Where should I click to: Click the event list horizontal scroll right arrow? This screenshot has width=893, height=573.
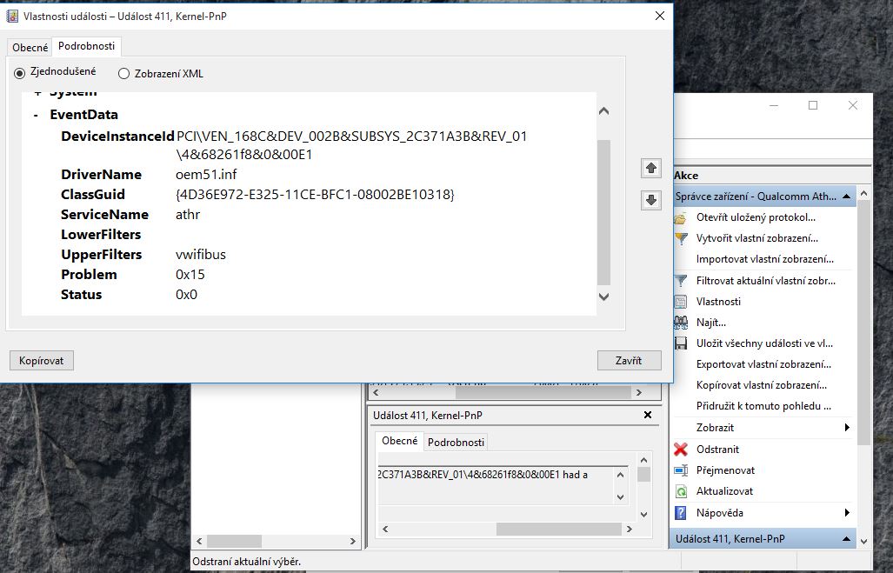(x=639, y=392)
